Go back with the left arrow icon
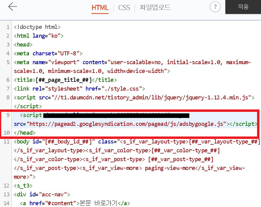Screen dimensions: 261x207 click(x=13, y=7)
